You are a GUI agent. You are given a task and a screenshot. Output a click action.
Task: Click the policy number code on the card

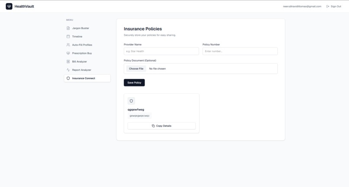(x=139, y=116)
